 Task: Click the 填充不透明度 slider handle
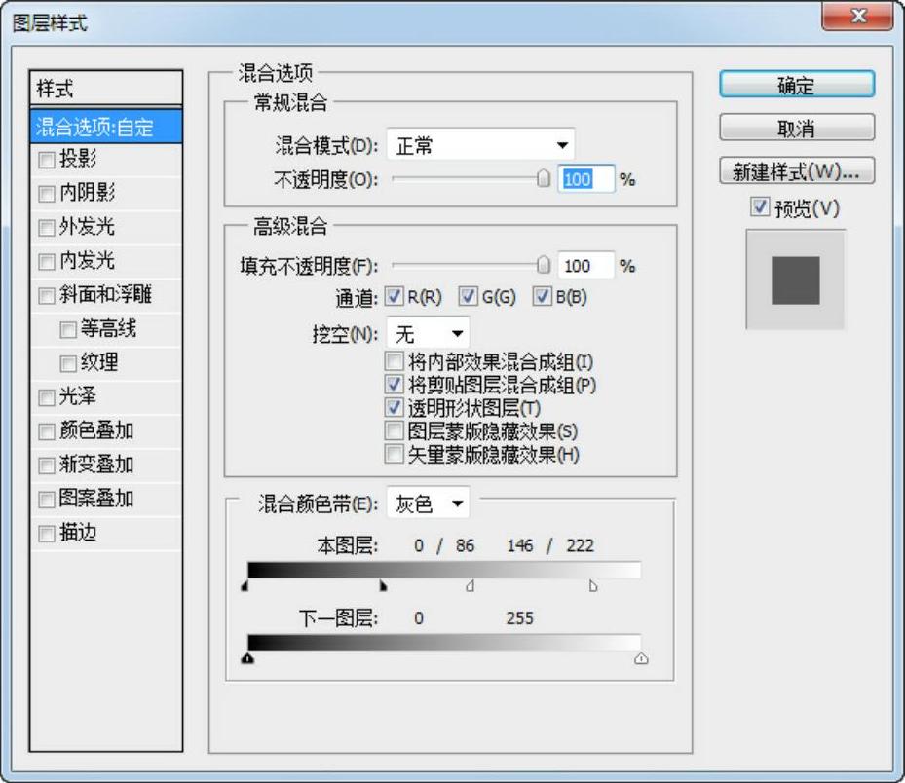[544, 266]
